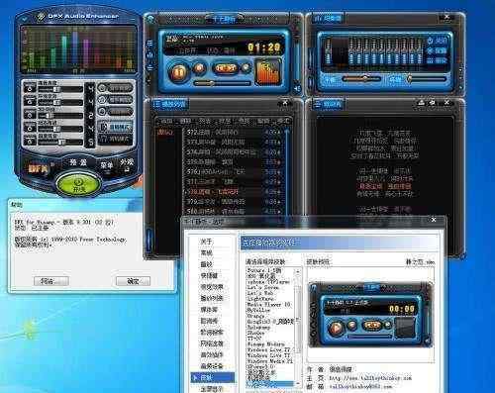Click the mute speaker icon on main player
Image resolution: width=495 pixels, height=393 pixels.
(297, 88)
